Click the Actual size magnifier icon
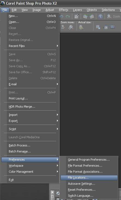Image resolution: width=121 pixels, height=200 pixels. (x=81, y=27)
